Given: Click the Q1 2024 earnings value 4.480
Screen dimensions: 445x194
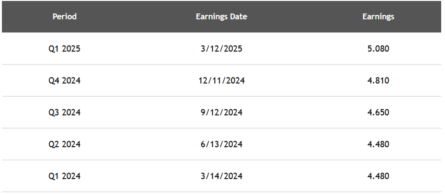Looking at the screenshot, I should pos(378,176).
